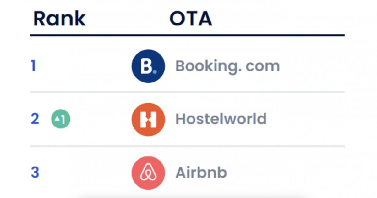Open the Booking. com name link
The width and height of the screenshot is (377, 198).
click(x=227, y=66)
